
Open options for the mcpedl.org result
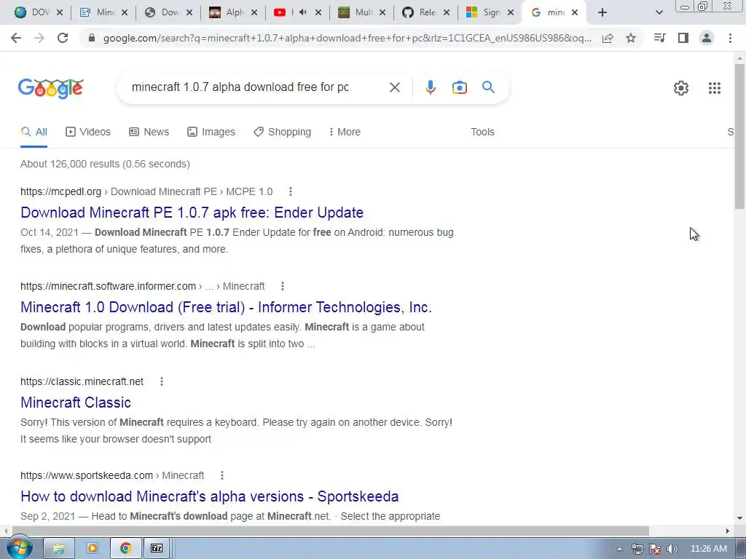(x=290, y=191)
